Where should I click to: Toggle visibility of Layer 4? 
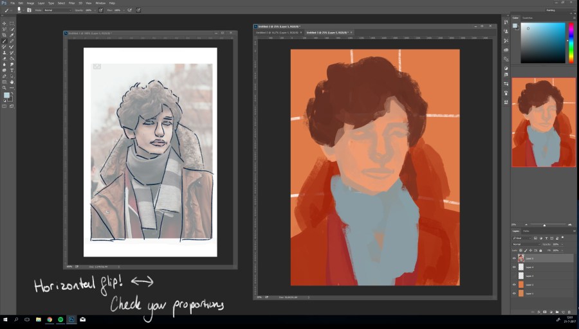coord(514,267)
